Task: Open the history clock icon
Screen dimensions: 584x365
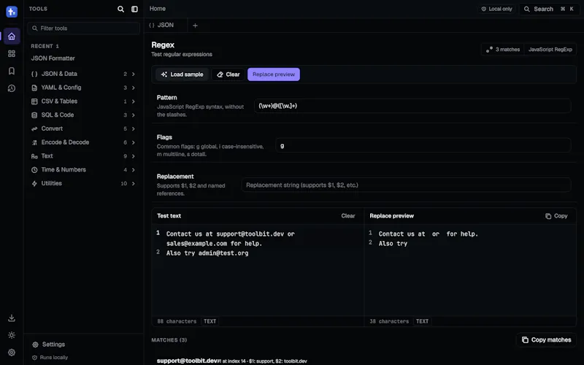Action: (12, 88)
